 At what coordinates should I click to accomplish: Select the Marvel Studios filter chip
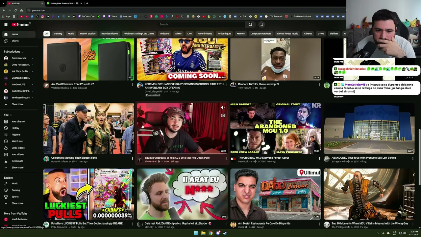point(88,34)
